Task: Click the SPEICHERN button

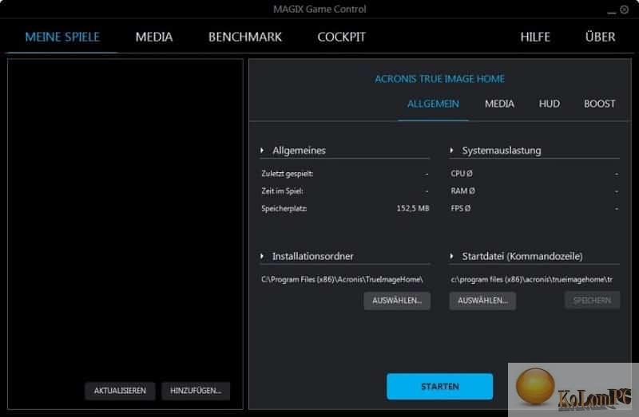Action: (592, 301)
